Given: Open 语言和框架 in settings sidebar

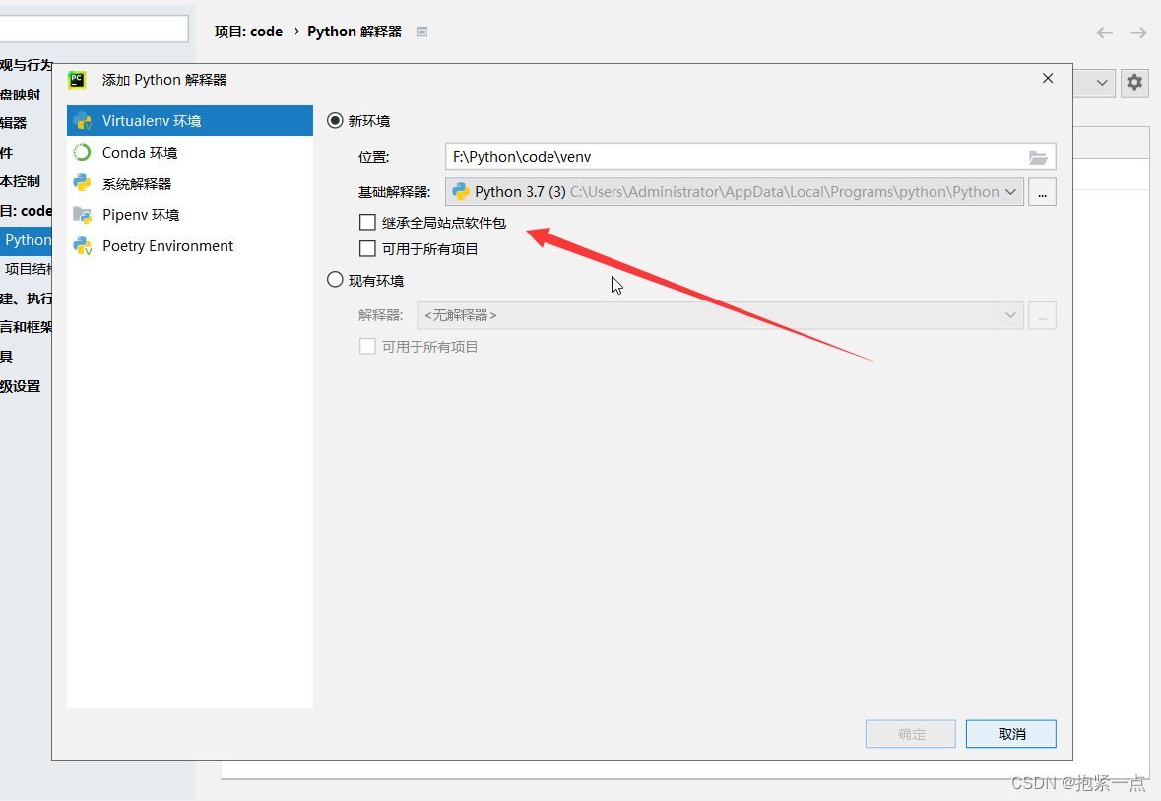Looking at the screenshot, I should (x=26, y=327).
